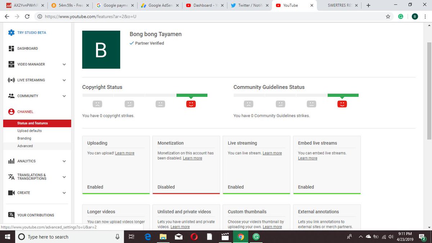Click the first sad face under Copyright Status
Screen dimensions: 432x243
(97, 104)
